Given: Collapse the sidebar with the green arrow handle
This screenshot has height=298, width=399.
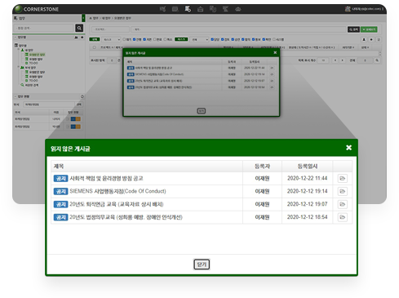Looking at the screenshot, I should click(83, 18).
